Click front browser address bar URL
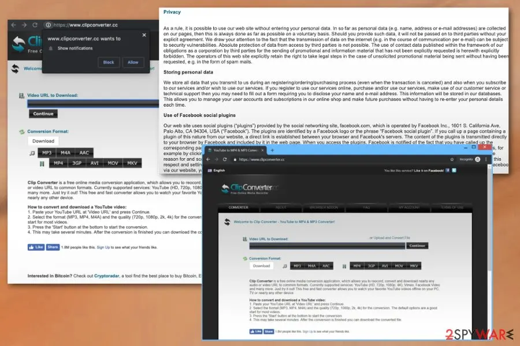520x346 pixels. click(x=262, y=159)
